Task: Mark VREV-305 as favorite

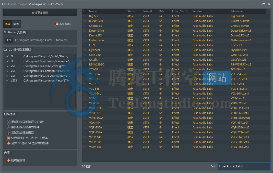Action: (x=85, y=142)
